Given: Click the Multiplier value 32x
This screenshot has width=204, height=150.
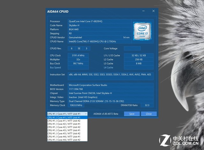Looking at the screenshot, I should [78, 60].
